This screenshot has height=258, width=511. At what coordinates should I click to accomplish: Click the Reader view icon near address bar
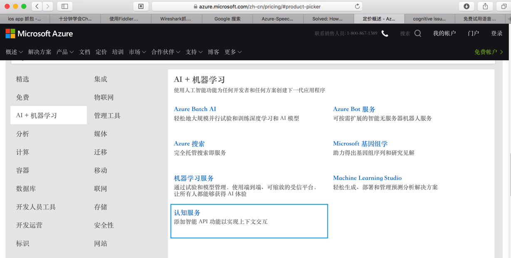click(141, 6)
